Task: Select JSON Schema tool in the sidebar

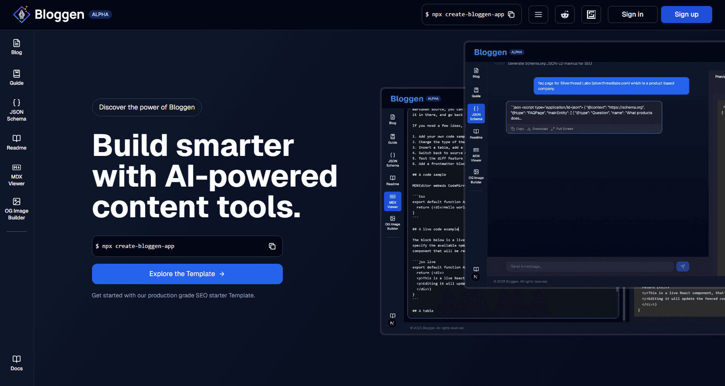Action: pos(17,110)
